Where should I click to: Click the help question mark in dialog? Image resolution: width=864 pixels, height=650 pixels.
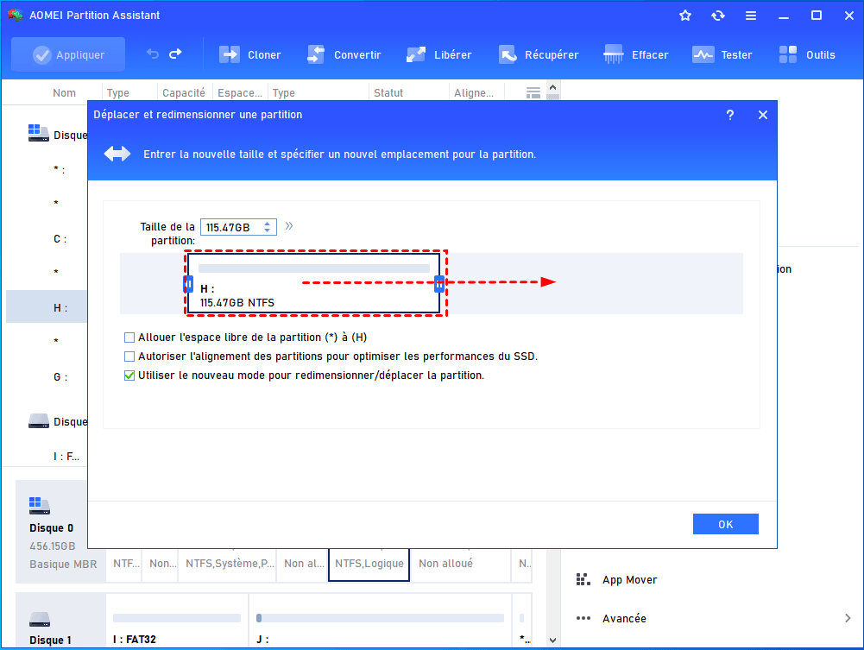pyautogui.click(x=730, y=115)
